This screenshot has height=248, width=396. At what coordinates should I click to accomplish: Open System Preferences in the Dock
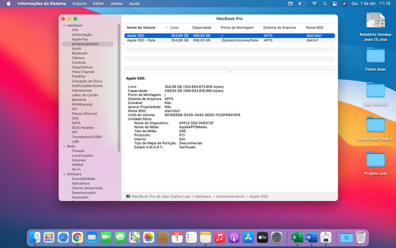[x=277, y=237]
